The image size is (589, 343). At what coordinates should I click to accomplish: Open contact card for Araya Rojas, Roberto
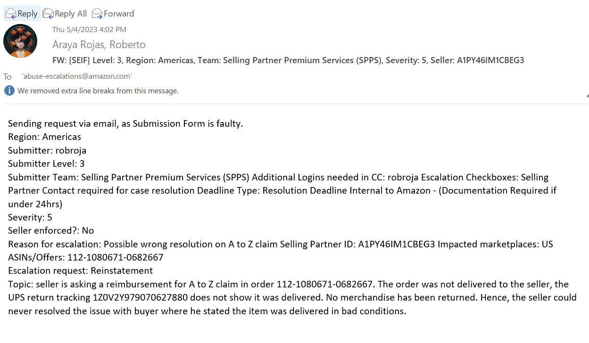pyautogui.click(x=99, y=45)
